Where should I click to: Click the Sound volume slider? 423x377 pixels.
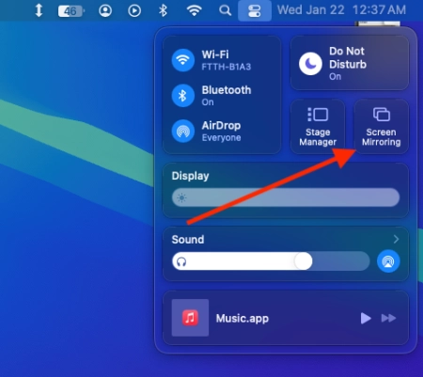[x=271, y=261]
